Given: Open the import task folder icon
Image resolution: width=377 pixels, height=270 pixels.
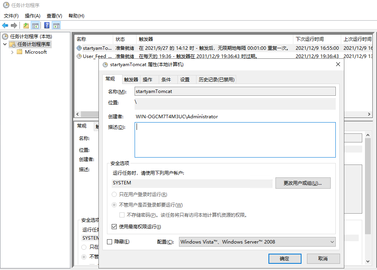Looking at the screenshot, I should (x=25, y=25).
